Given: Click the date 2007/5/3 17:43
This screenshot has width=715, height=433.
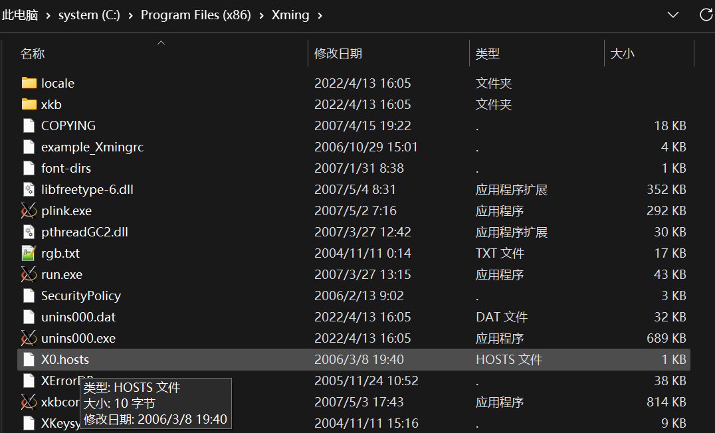Looking at the screenshot, I should pos(359,402).
